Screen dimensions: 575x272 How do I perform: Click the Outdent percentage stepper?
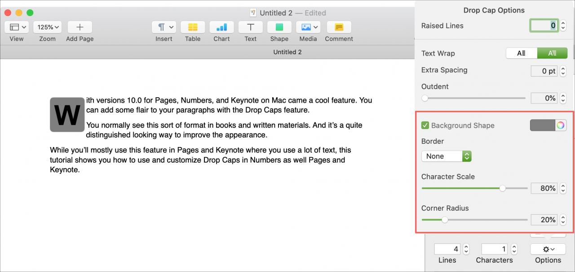tap(563, 98)
